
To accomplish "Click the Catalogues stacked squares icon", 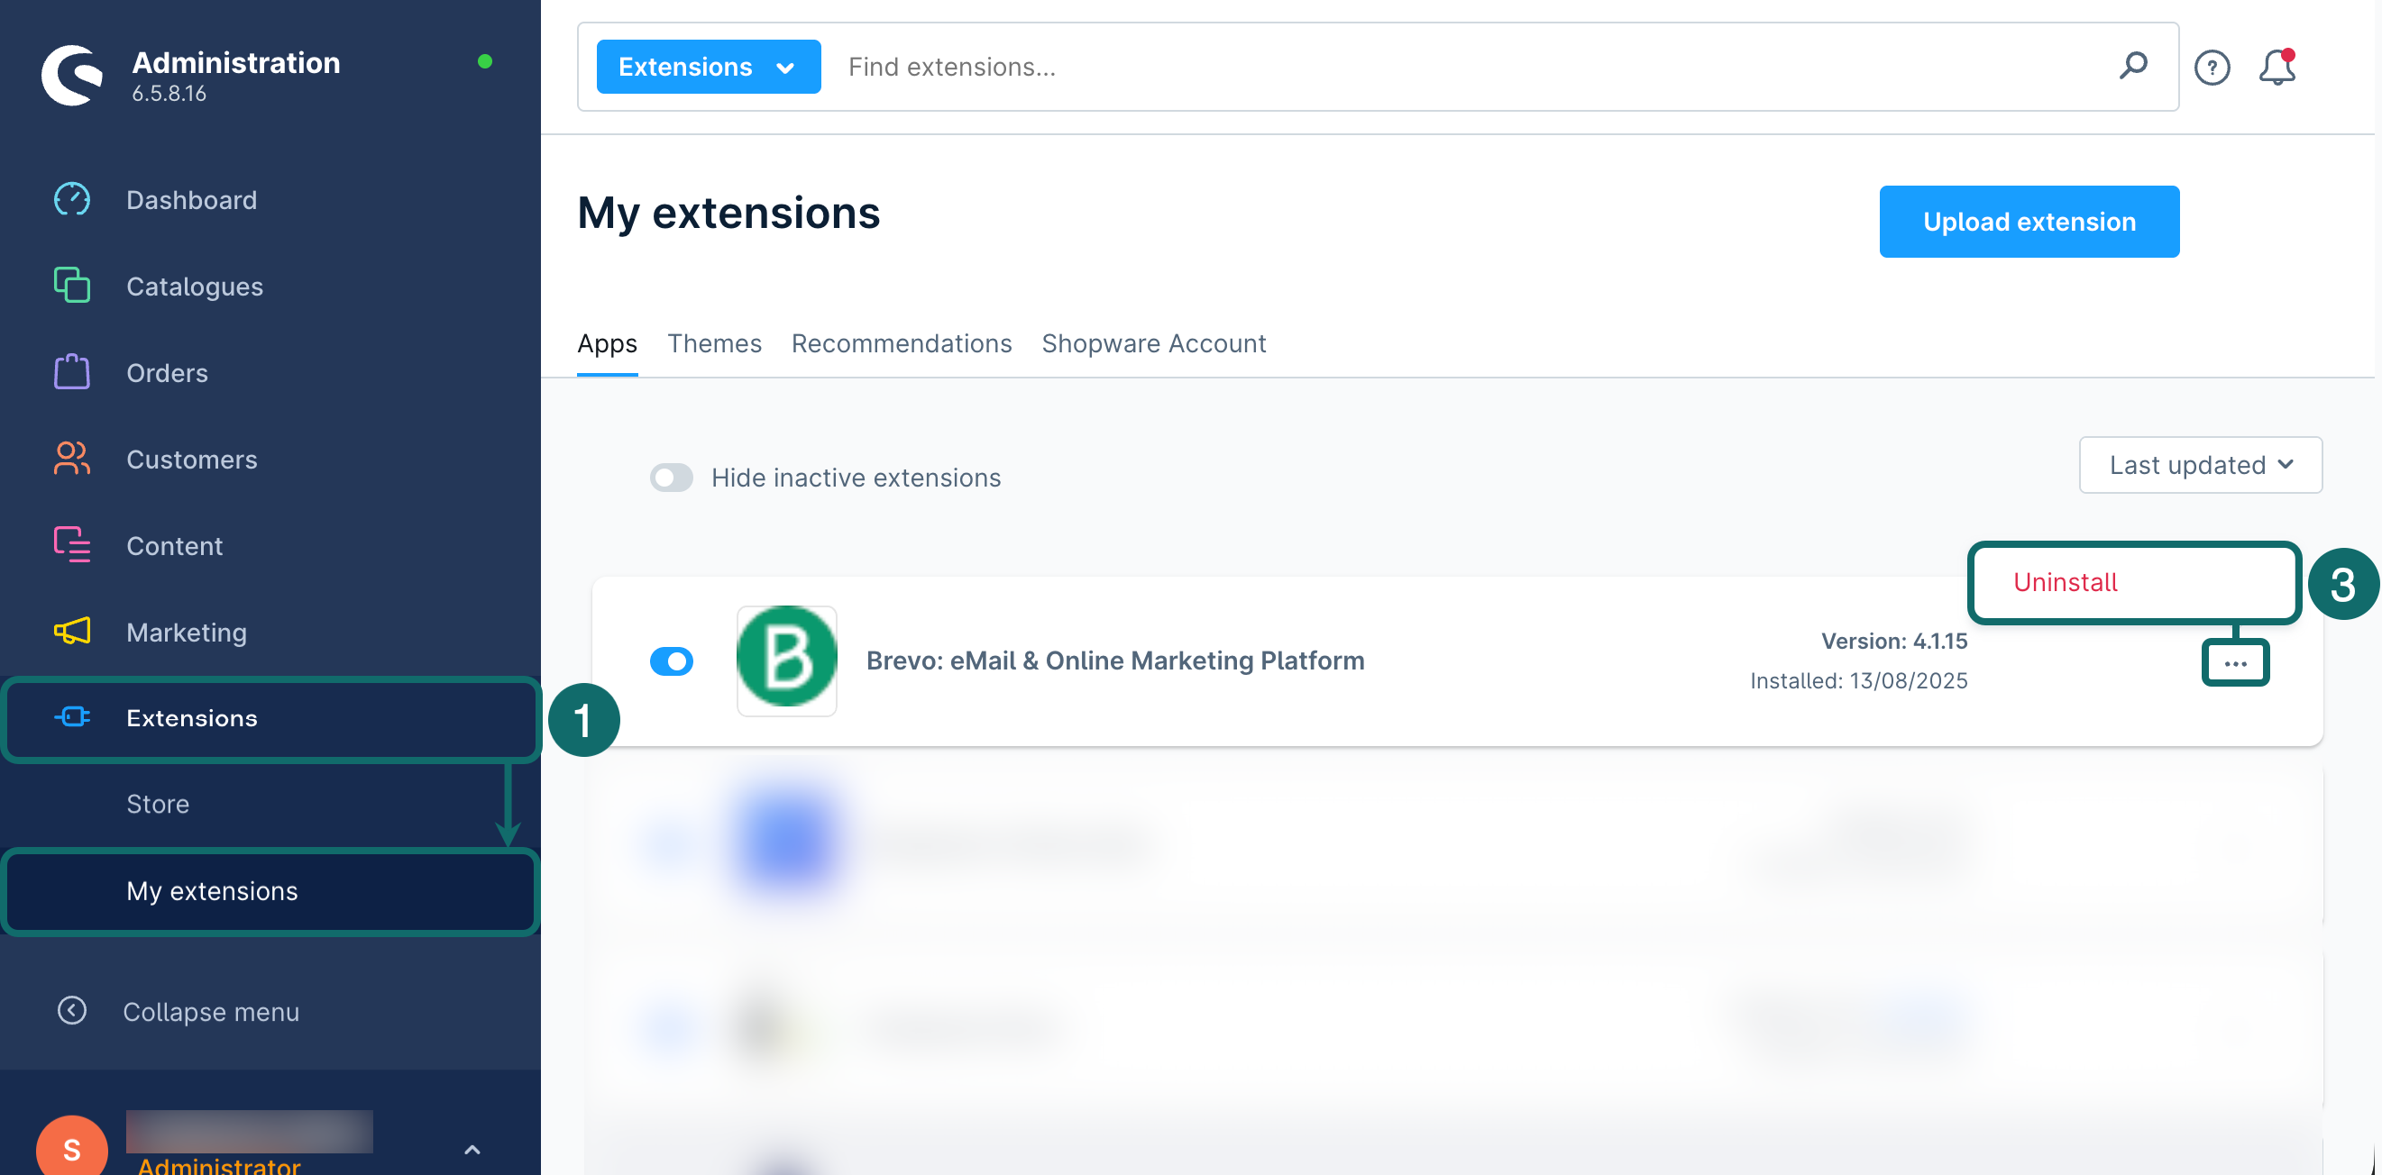I will (72, 286).
